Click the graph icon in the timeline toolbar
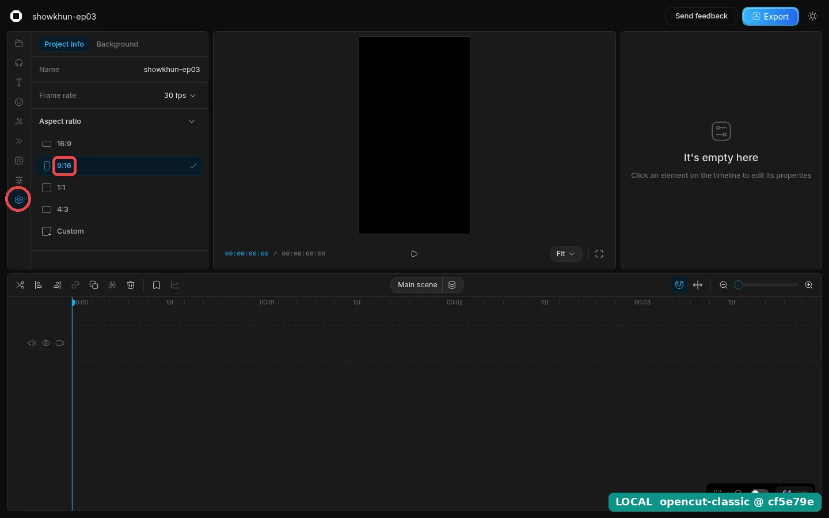This screenshot has height=518, width=829. [175, 285]
